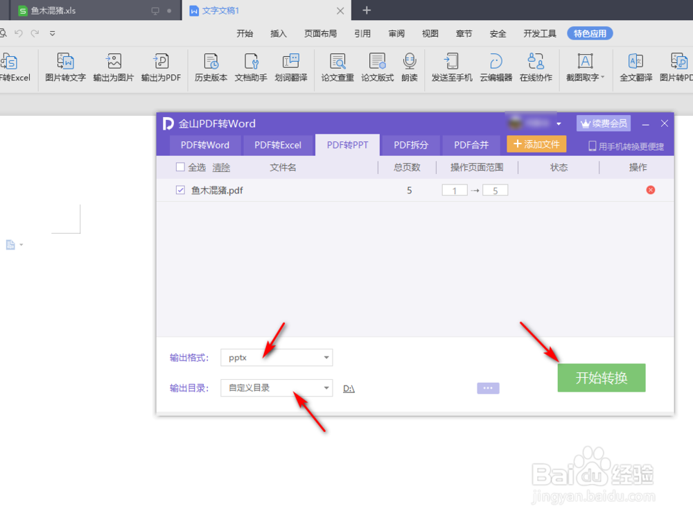Edit the end page range field
Screen dimensions: 693x520
tap(495, 190)
